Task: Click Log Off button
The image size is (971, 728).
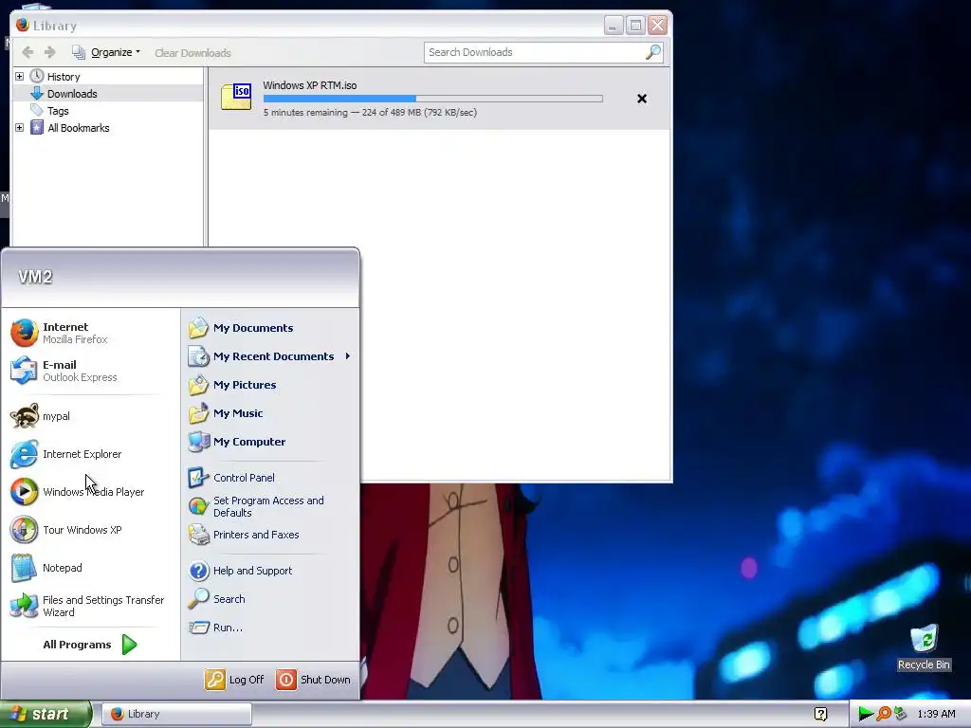Action: pyautogui.click(x=234, y=680)
